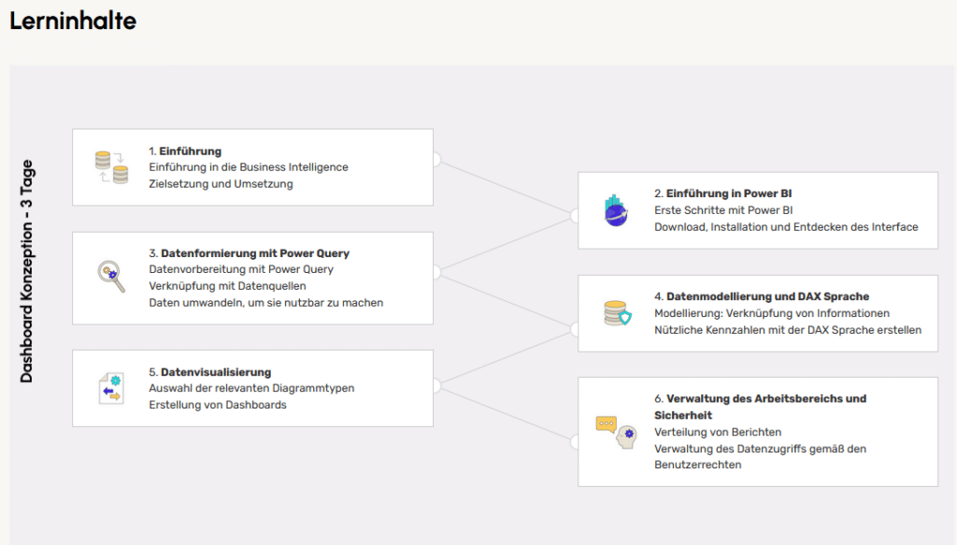Click connector dot on Einführung card's right edge

pos(434,160)
